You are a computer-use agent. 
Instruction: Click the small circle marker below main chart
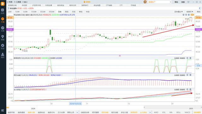click(x=120, y=56)
